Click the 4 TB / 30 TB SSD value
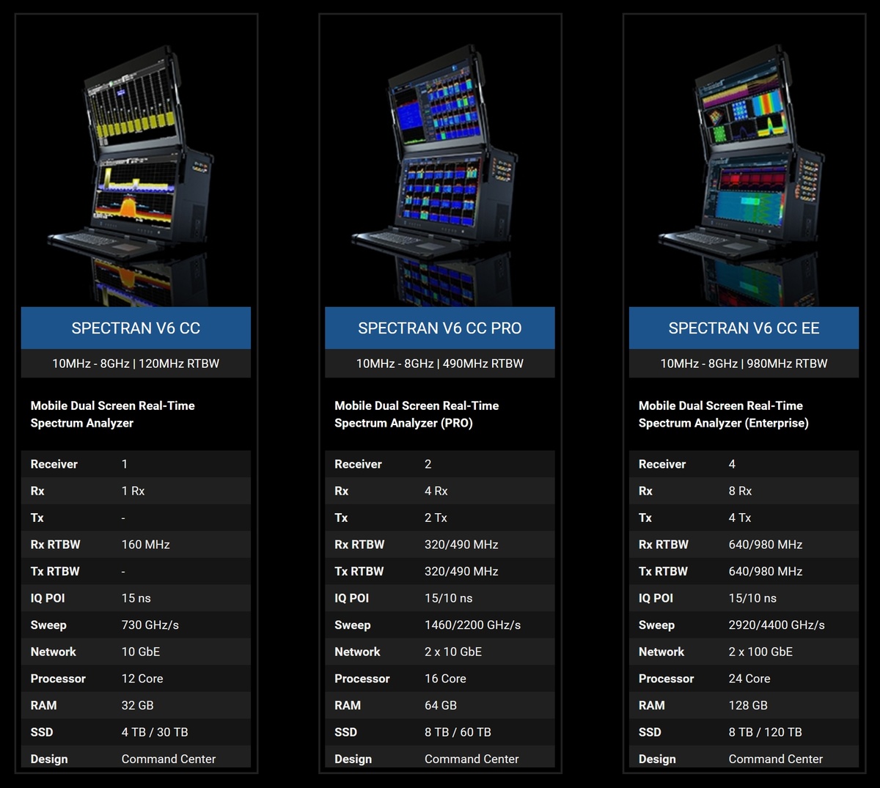 (155, 732)
